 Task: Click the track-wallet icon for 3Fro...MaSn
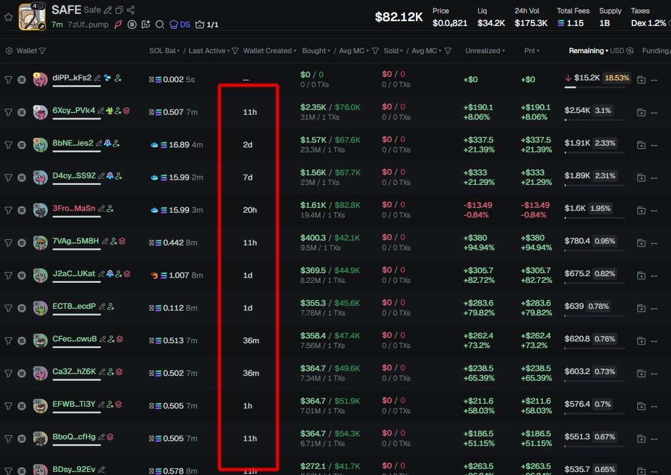[x=110, y=209]
